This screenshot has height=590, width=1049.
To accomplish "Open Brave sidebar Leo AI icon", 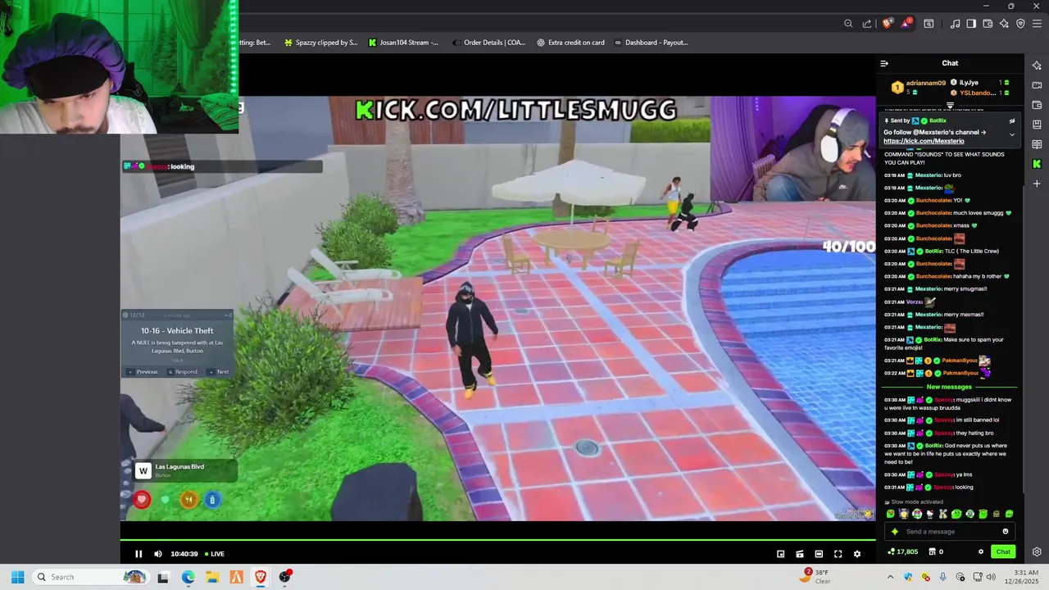I will (1037, 66).
